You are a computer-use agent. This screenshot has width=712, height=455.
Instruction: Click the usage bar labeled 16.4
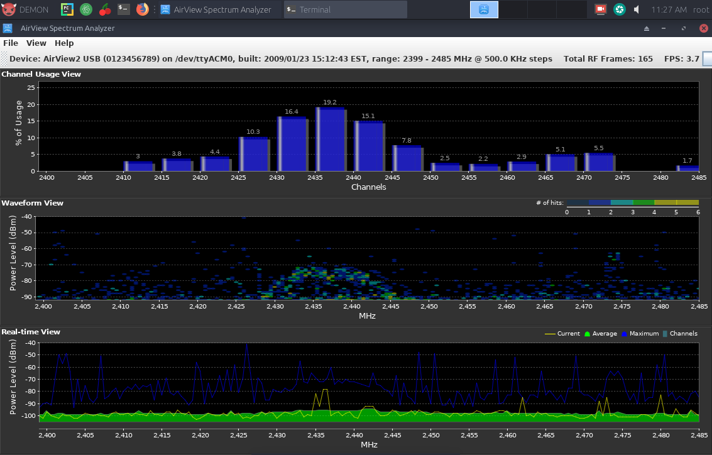click(292, 143)
